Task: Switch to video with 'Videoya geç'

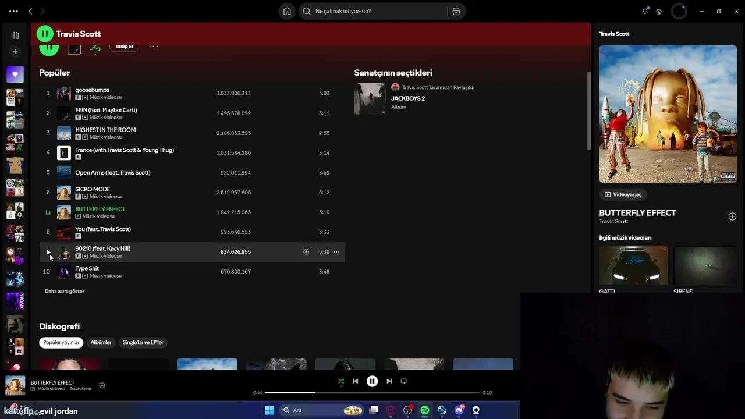Action: [x=623, y=194]
